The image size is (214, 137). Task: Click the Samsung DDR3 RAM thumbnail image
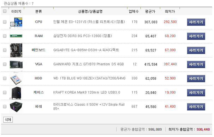(x=16, y=36)
